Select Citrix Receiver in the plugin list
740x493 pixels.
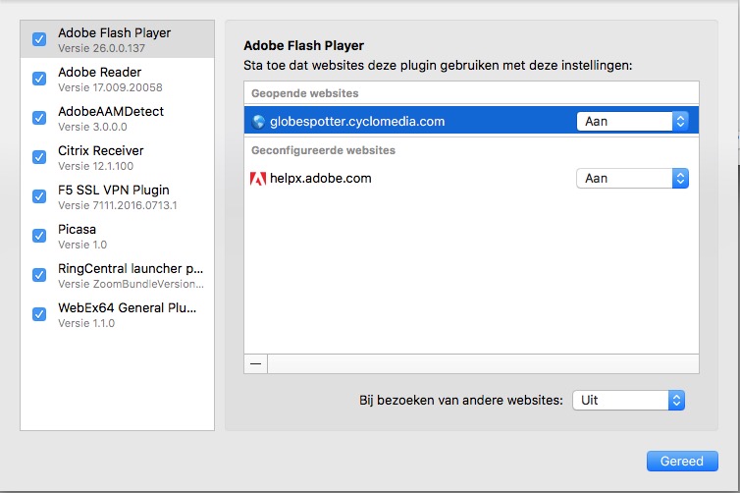point(118,157)
